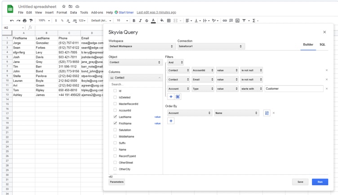Print the spreadsheet via printer icon

[x=25, y=21]
